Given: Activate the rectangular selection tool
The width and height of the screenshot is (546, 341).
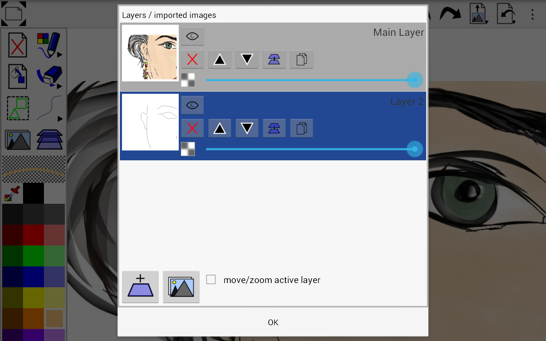Looking at the screenshot, I should pos(17,108).
